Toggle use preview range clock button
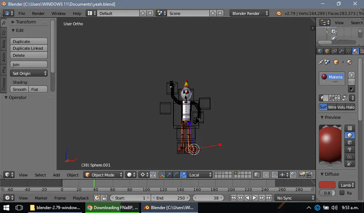The width and height of the screenshot is (364, 213). 97,198
